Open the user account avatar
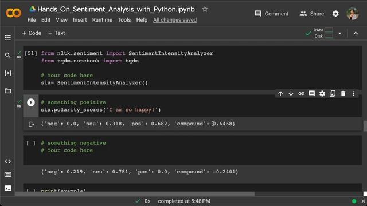The height and width of the screenshot is (206, 367). pyautogui.click(x=353, y=14)
